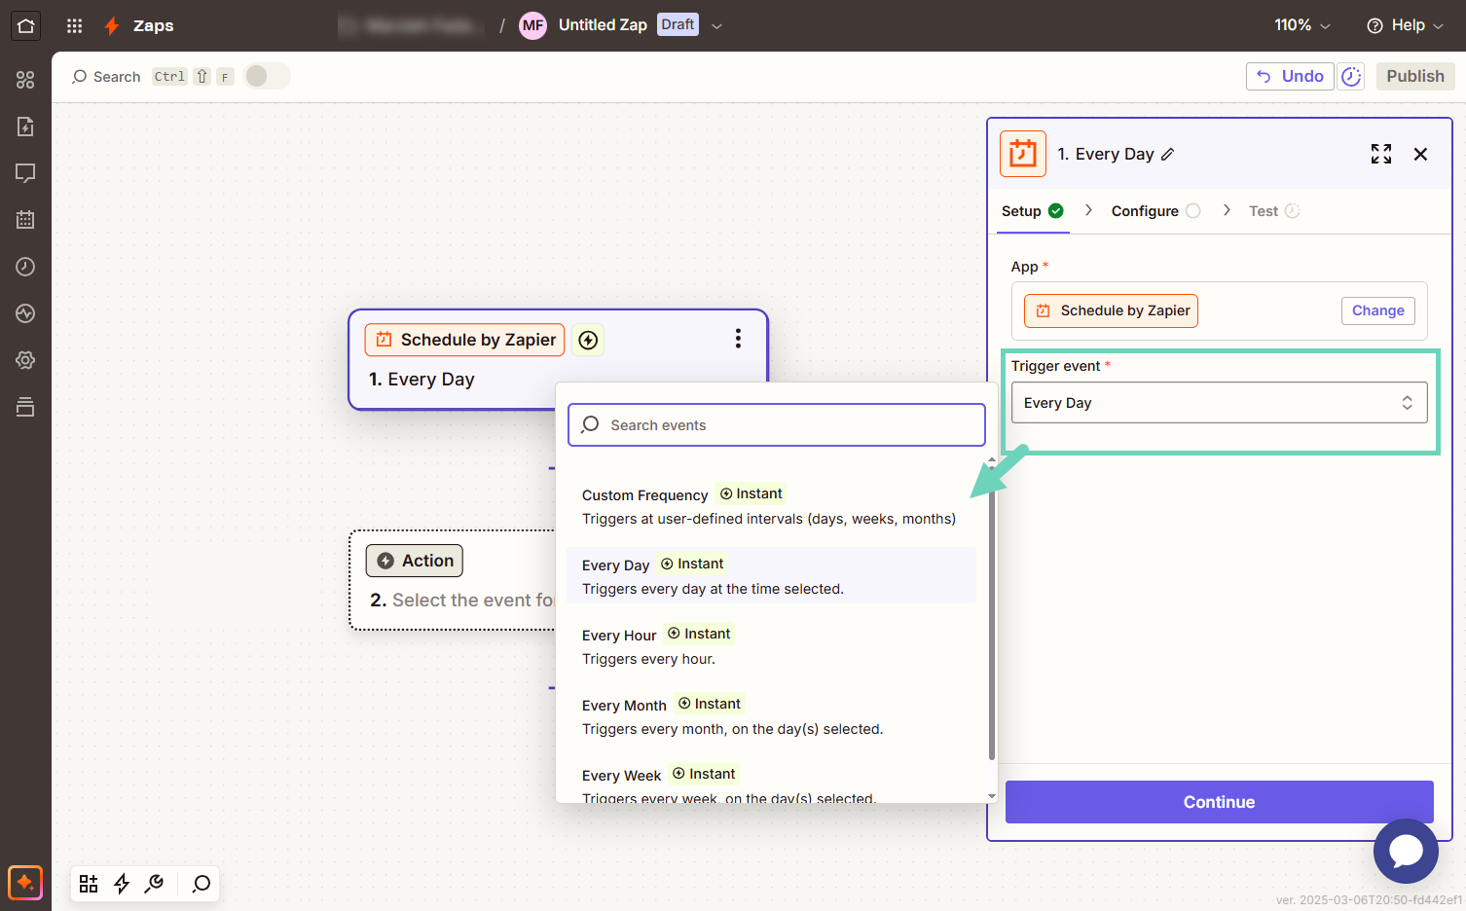This screenshot has height=911, width=1466.
Task: Select Every Hour event option
Action: point(771,646)
